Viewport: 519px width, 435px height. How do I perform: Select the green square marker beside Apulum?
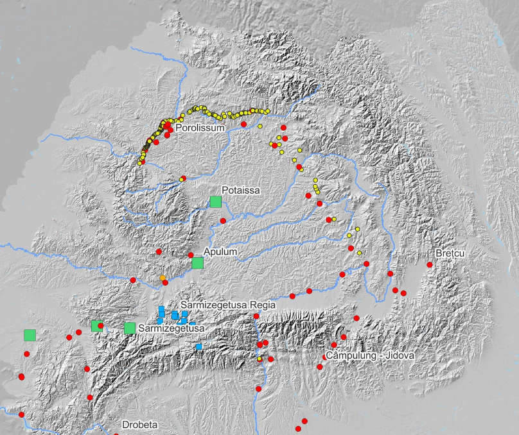[198, 263]
